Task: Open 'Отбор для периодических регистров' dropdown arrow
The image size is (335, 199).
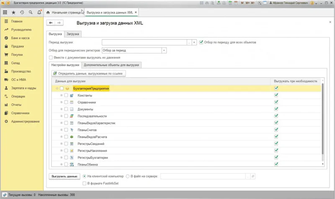Action: pyautogui.click(x=164, y=50)
